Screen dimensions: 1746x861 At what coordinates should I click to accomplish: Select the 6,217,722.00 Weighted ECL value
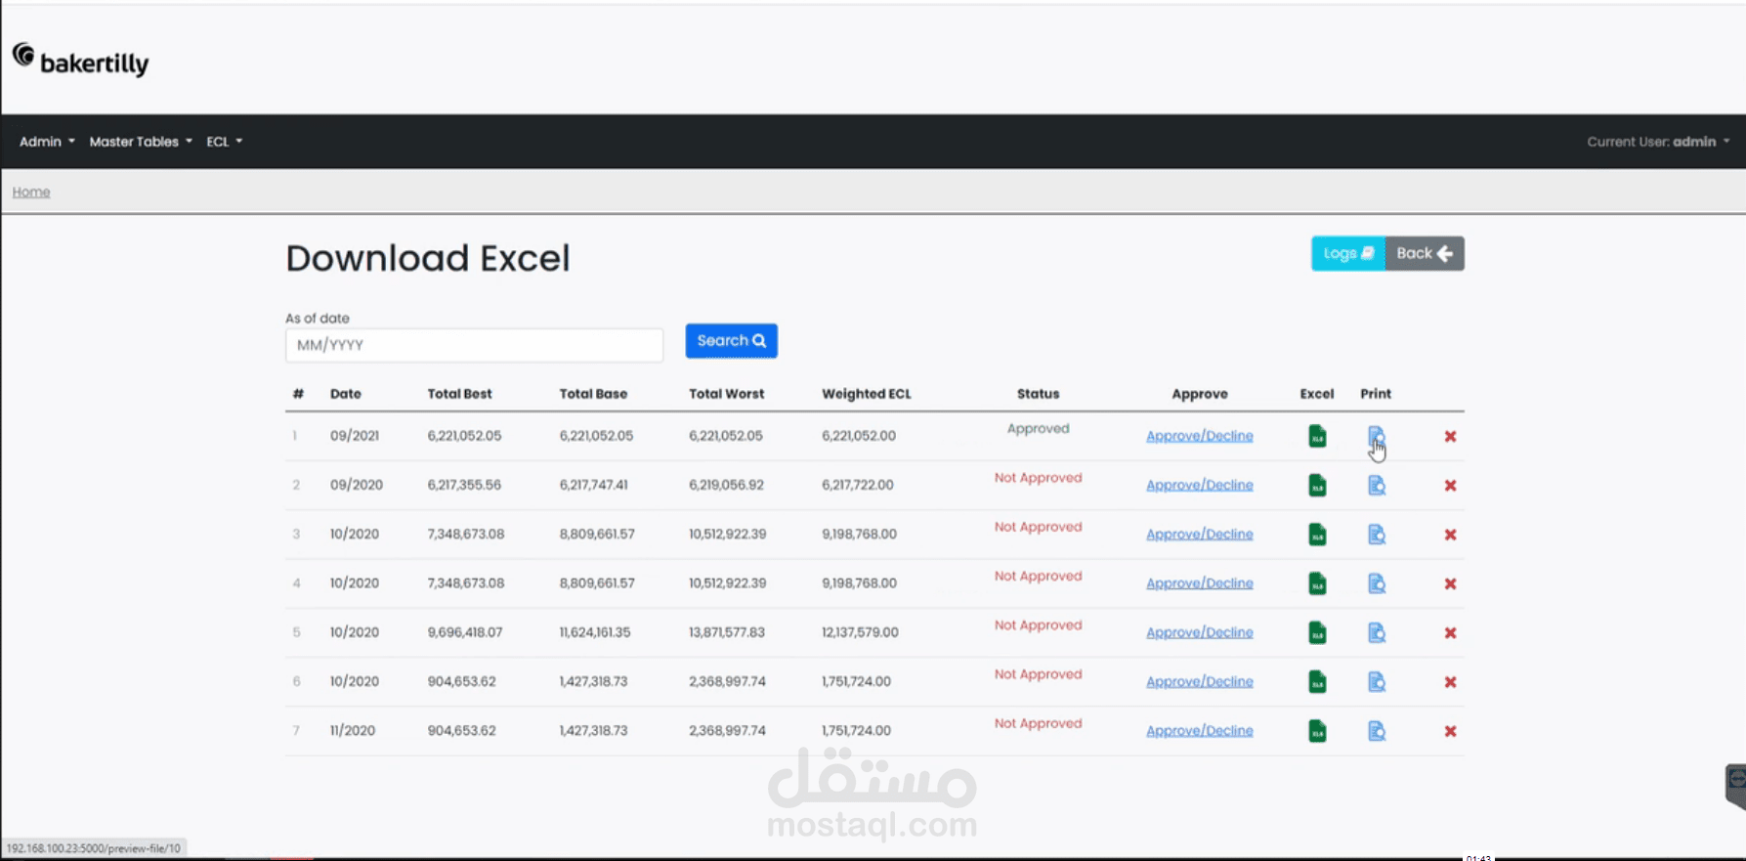tap(857, 485)
